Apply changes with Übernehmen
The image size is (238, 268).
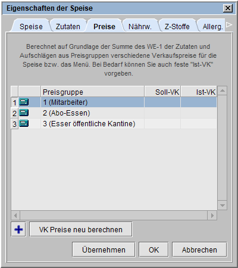(104, 250)
